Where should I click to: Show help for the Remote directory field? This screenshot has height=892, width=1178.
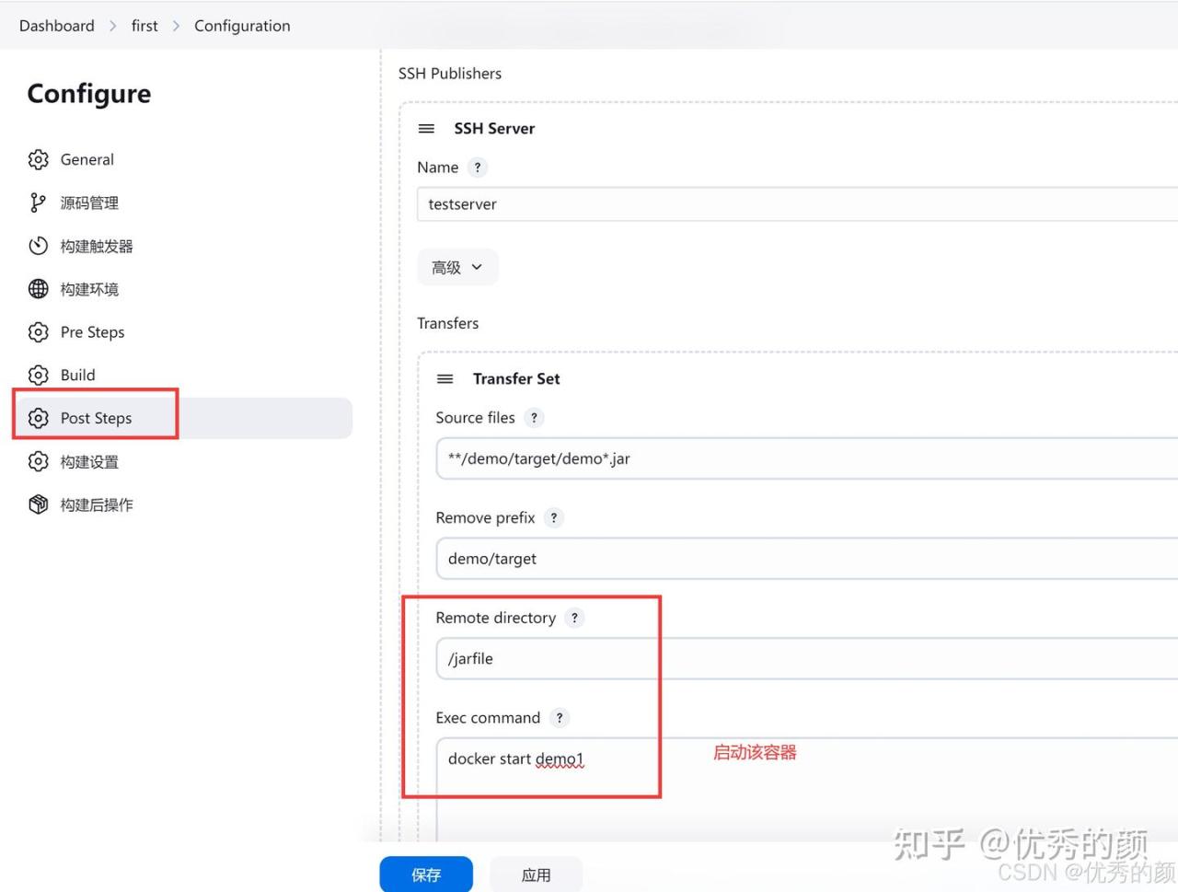click(x=574, y=618)
